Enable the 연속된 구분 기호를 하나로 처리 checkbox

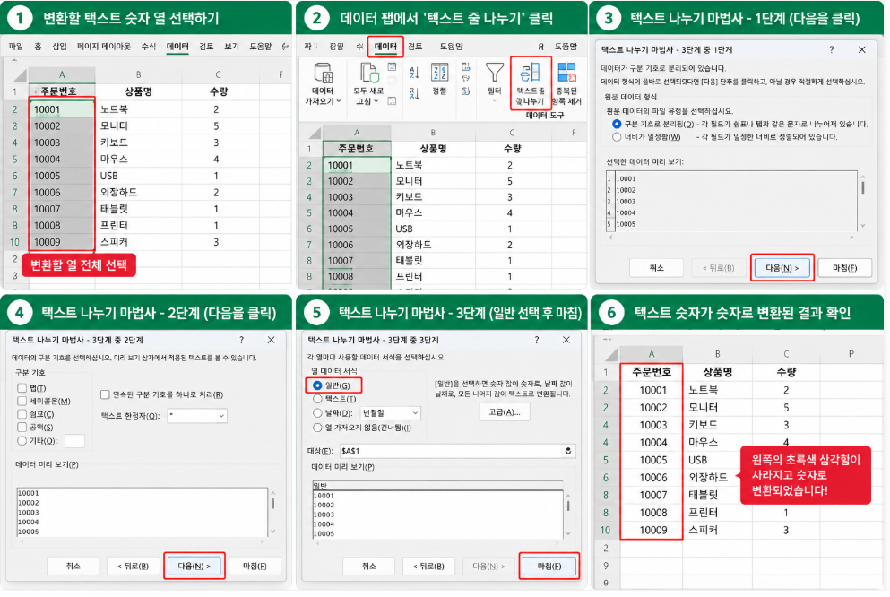point(105,394)
